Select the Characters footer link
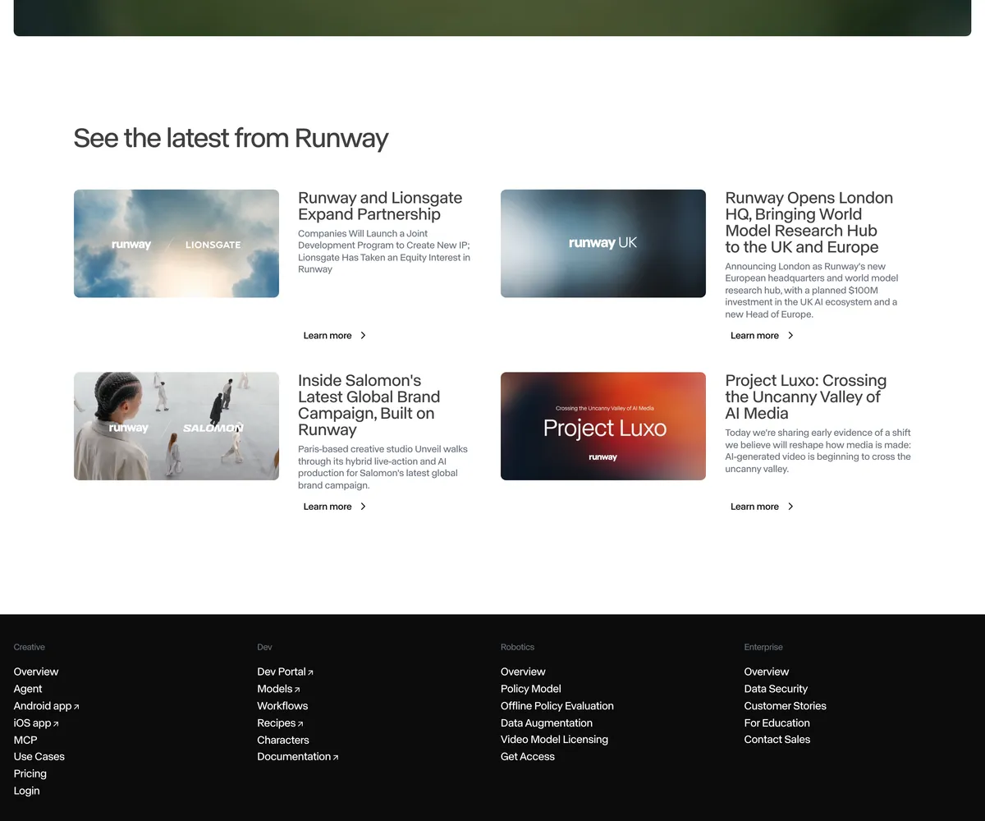 283,740
